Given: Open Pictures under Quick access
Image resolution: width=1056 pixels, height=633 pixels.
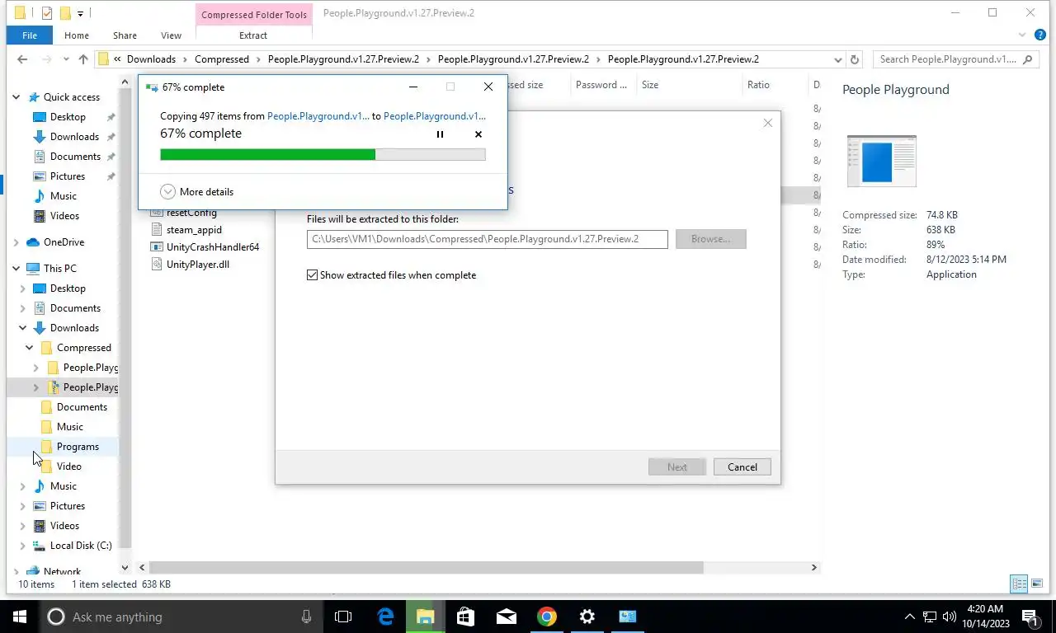Looking at the screenshot, I should [x=68, y=176].
